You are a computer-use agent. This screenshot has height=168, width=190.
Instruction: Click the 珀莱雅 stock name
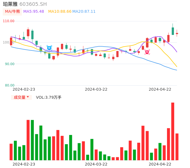tap(10, 4)
